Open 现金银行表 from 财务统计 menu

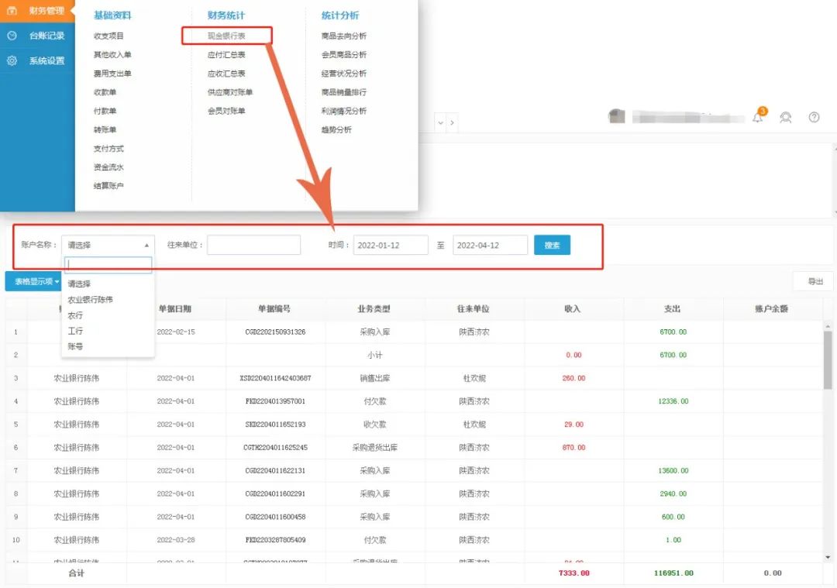pos(226,36)
